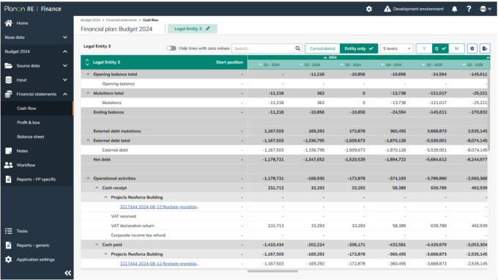Open the user profile avatar menu
Viewport: 498px width, 280px height.
click(x=486, y=9)
